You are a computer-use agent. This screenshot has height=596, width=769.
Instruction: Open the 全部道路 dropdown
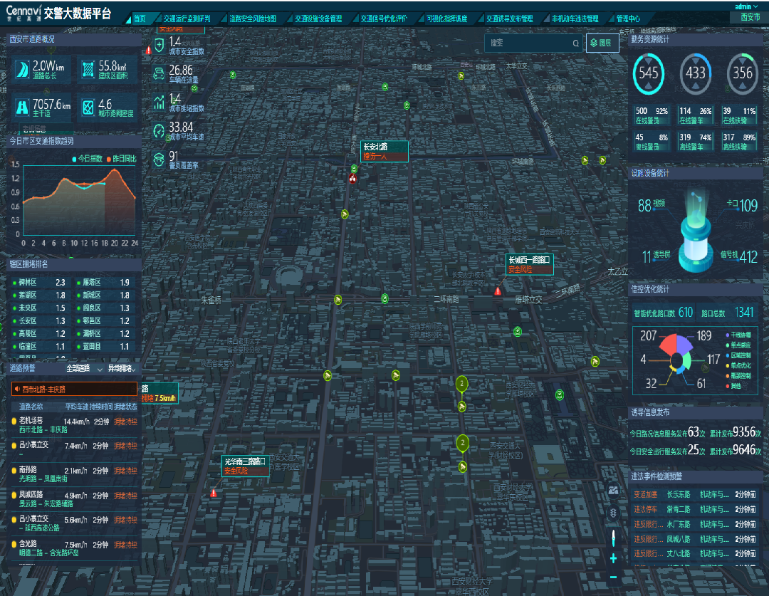[83, 368]
